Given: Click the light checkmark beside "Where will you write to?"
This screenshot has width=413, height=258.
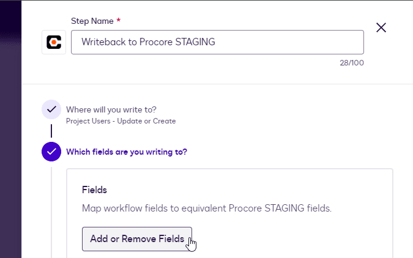Looking at the screenshot, I should [51, 110].
